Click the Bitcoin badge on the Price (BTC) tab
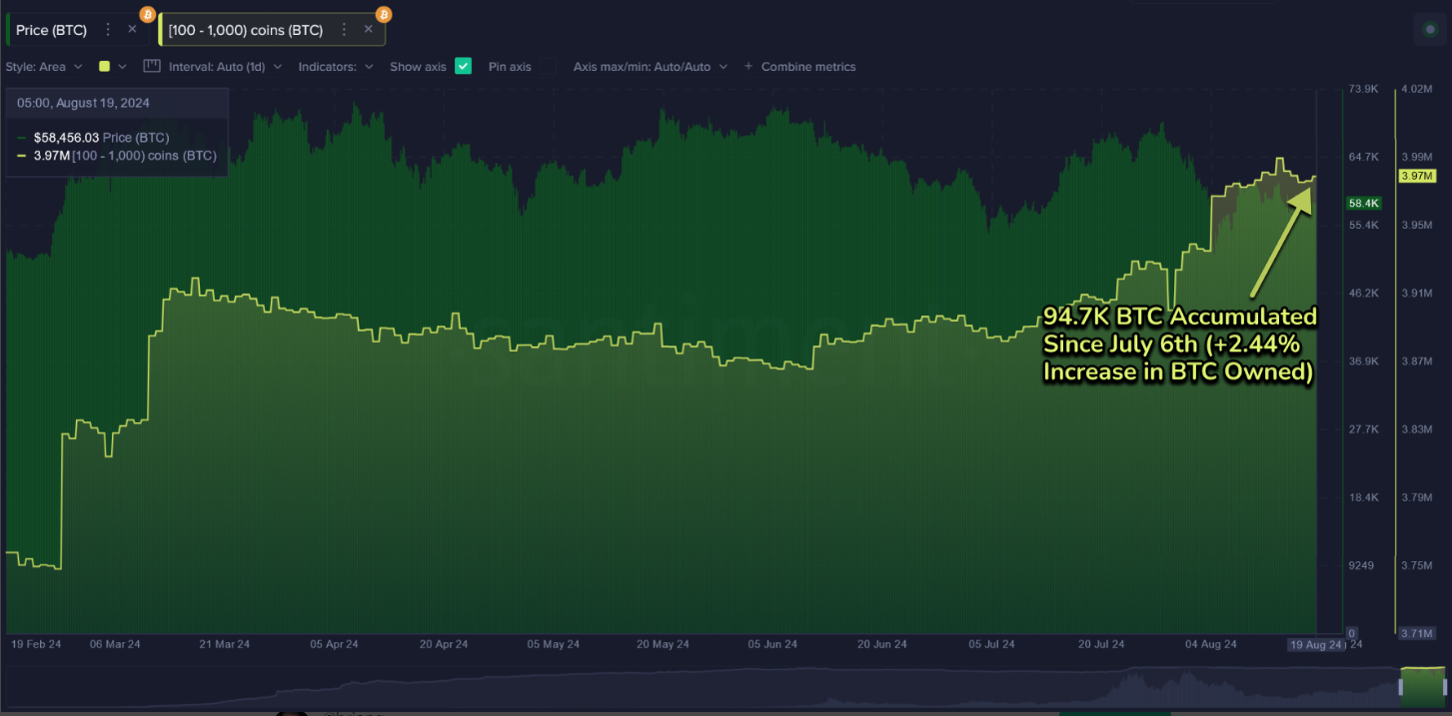The width and height of the screenshot is (1452, 716). point(146,16)
